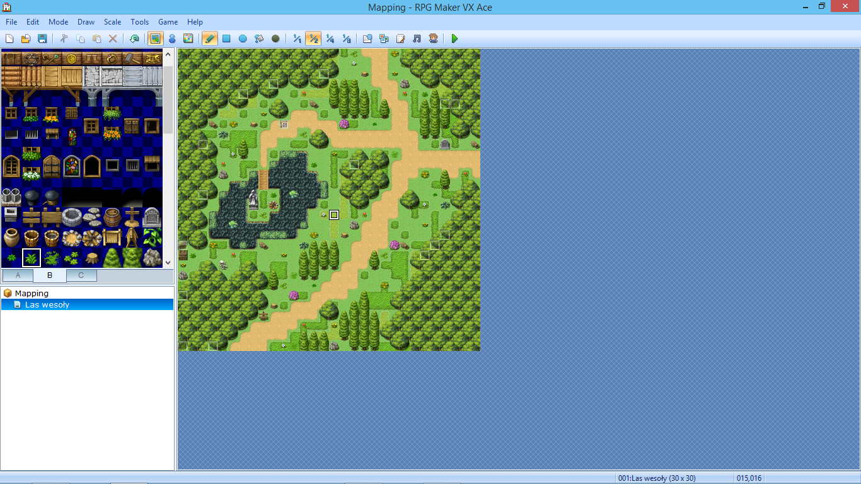Select the Las wesoły map in the tree
This screenshot has width=861, height=484.
(47, 304)
